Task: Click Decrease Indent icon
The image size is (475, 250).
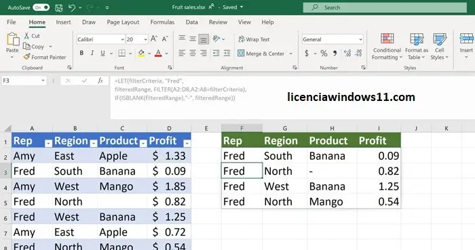Action: click(216, 54)
